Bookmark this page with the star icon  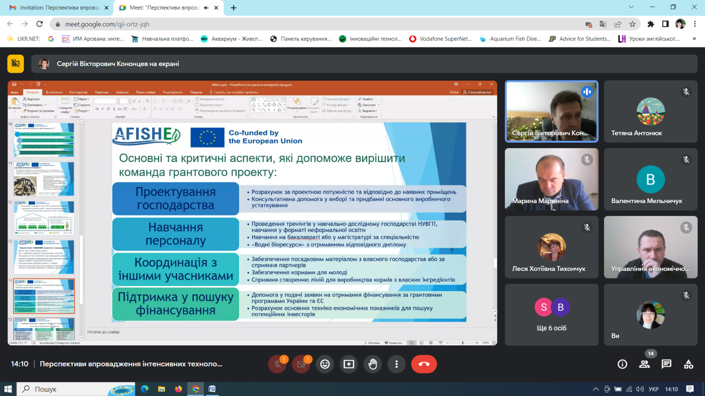point(632,24)
